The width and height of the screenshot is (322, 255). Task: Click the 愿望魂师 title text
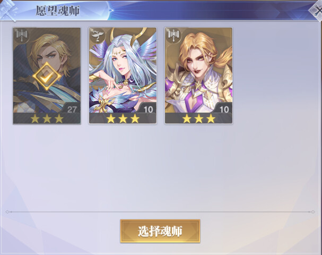coord(58,11)
